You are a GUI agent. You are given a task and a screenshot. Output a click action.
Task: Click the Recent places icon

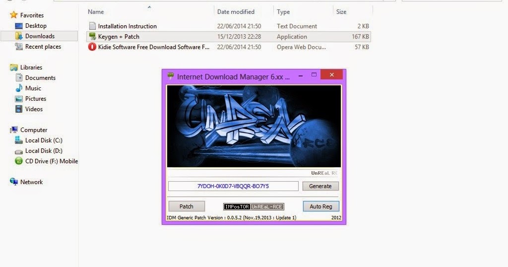click(19, 46)
